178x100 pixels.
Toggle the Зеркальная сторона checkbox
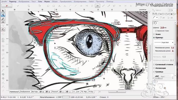pos(156,31)
